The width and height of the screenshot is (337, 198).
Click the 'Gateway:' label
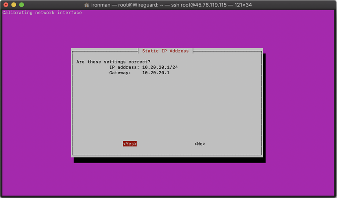click(120, 73)
